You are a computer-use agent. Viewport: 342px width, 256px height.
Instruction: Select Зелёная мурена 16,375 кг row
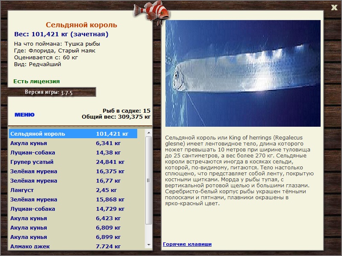pyautogui.click(x=73, y=172)
